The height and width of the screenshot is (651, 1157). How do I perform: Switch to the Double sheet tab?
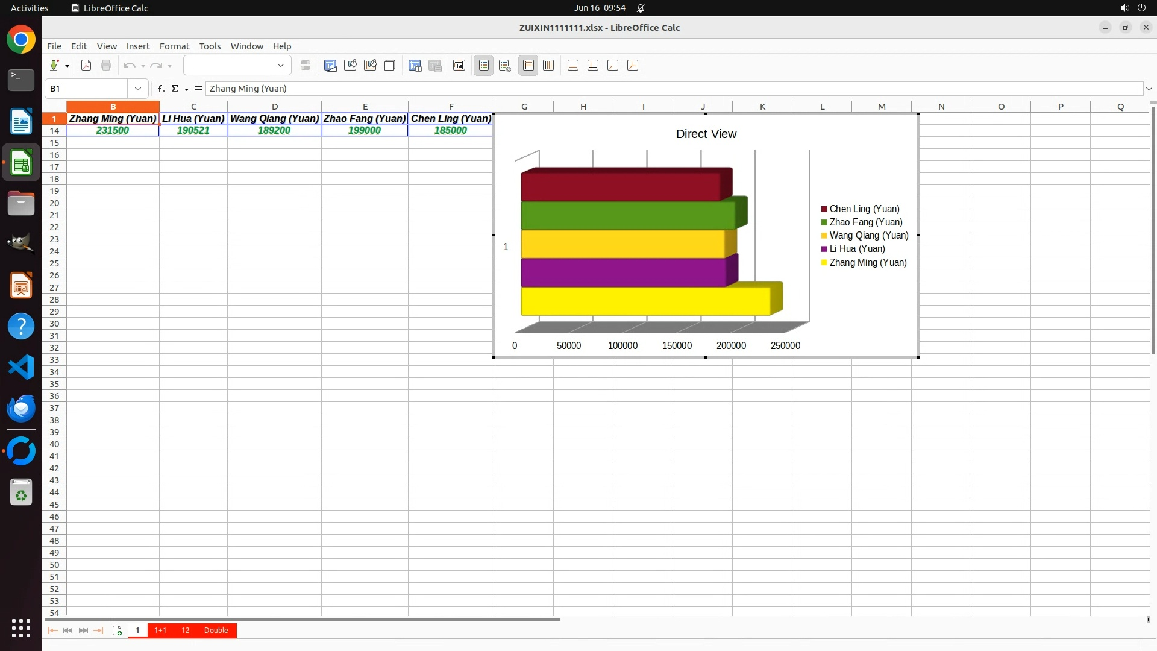pyautogui.click(x=216, y=631)
